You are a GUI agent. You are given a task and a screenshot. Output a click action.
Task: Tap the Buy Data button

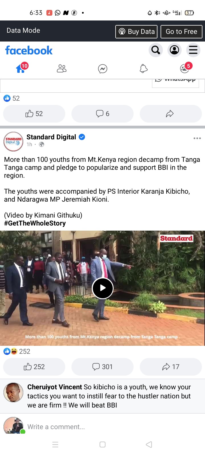(136, 32)
